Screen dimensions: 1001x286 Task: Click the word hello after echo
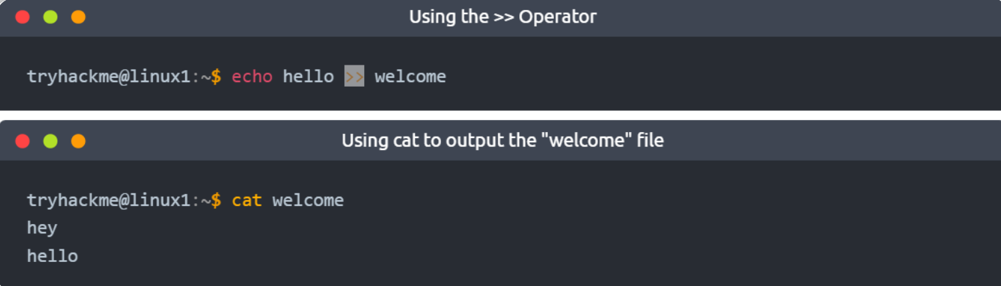(x=308, y=77)
